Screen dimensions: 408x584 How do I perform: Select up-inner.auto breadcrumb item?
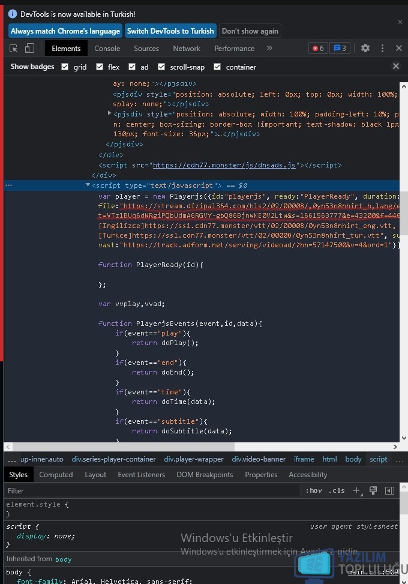(x=41, y=459)
